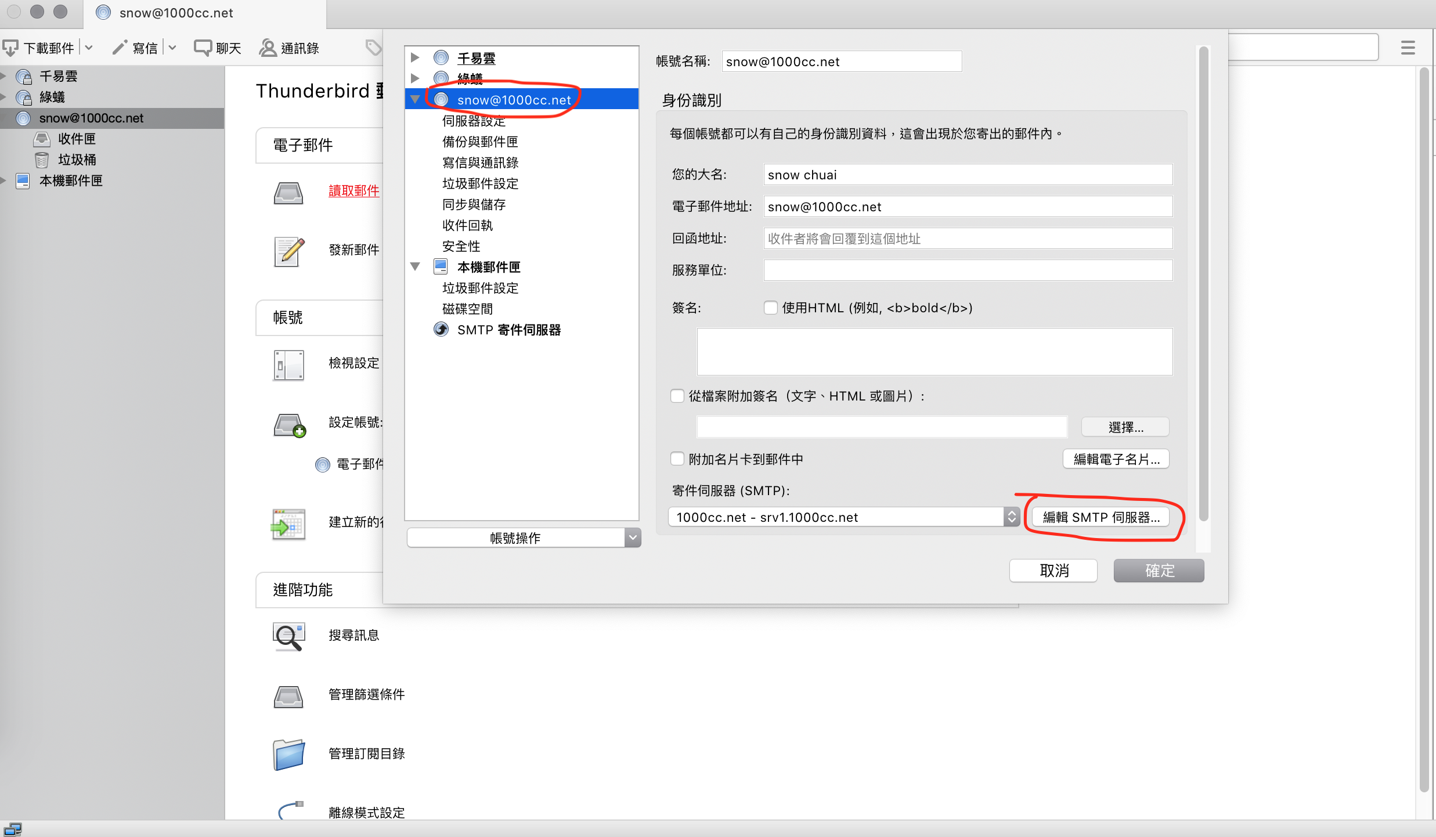The image size is (1436, 837).
Task: Open 收件匣 inbox folder
Action: point(77,139)
